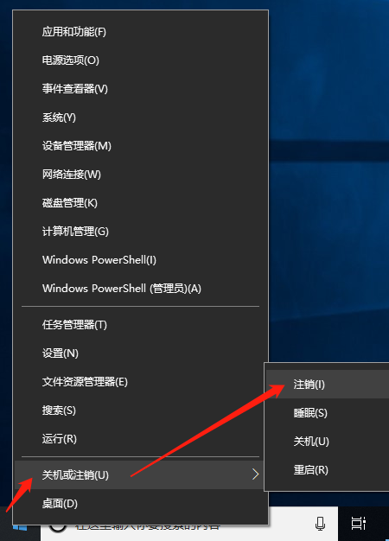Select 注销(I) to sign out
This screenshot has width=389, height=541.
point(327,385)
